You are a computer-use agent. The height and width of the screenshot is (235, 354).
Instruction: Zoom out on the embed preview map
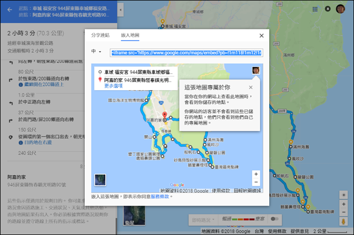click(x=256, y=182)
